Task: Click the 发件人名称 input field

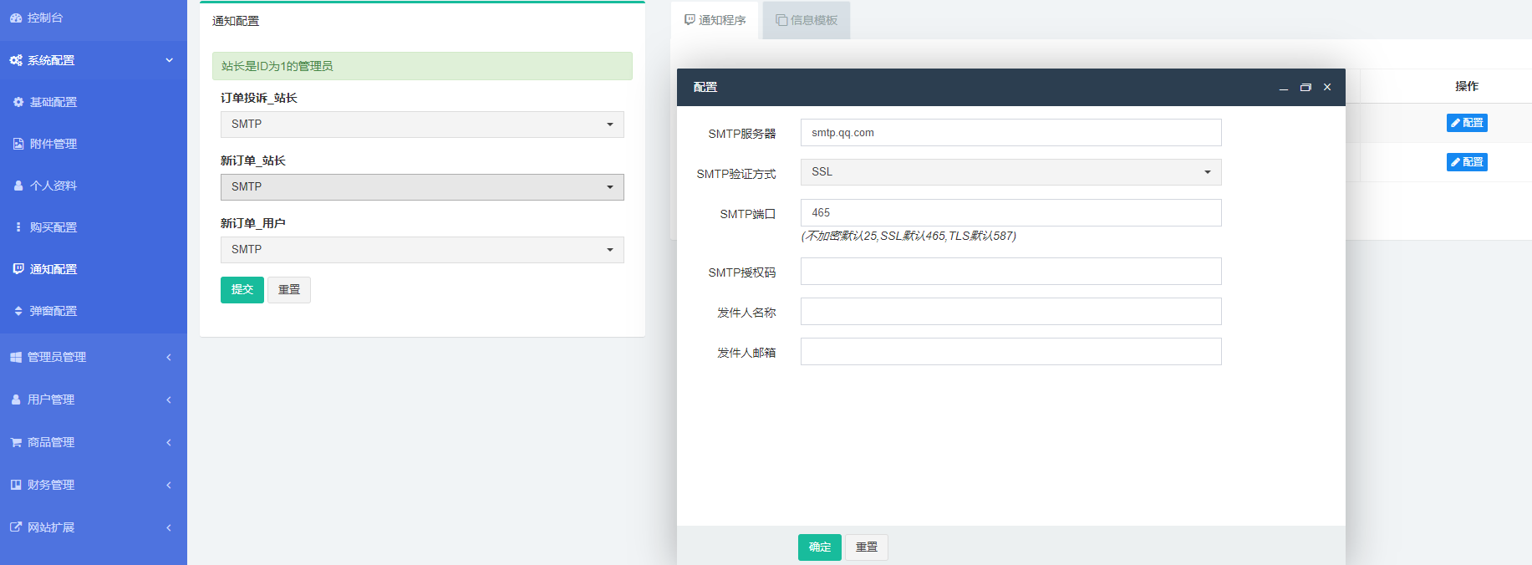Action: pos(1011,312)
